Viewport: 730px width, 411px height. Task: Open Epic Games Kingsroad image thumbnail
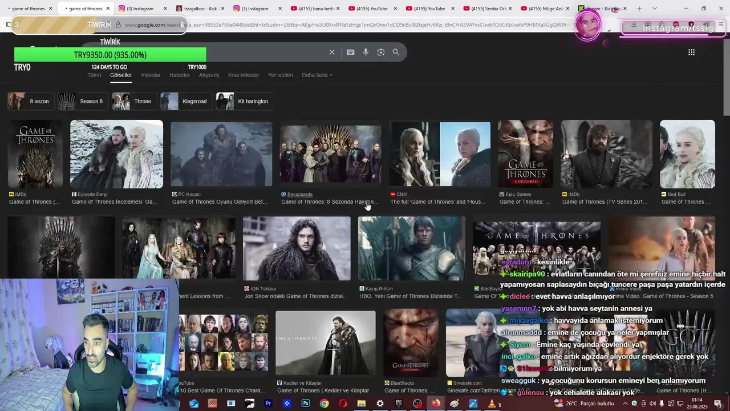click(525, 154)
